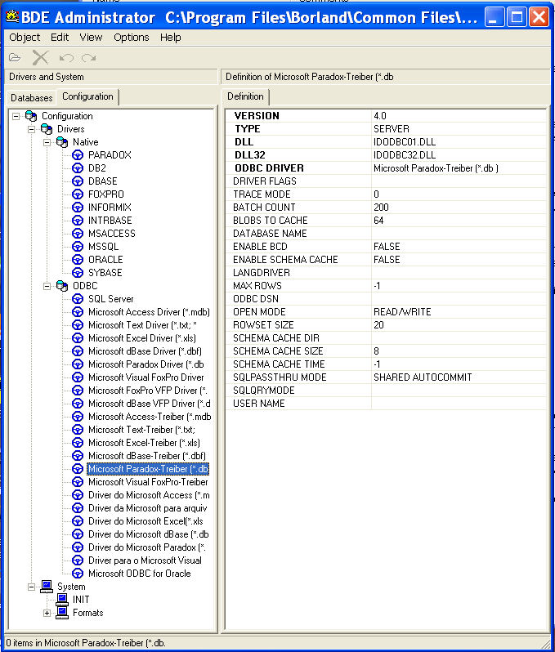Collapse the Configuration root node
Screen dimensions: 555x652
[16, 116]
